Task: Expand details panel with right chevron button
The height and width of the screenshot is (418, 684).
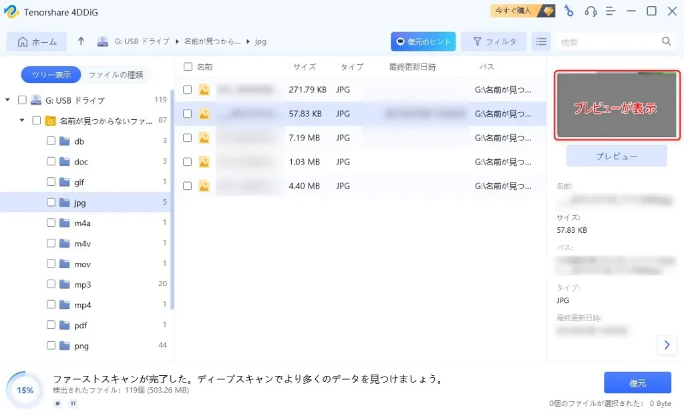Action: [666, 345]
